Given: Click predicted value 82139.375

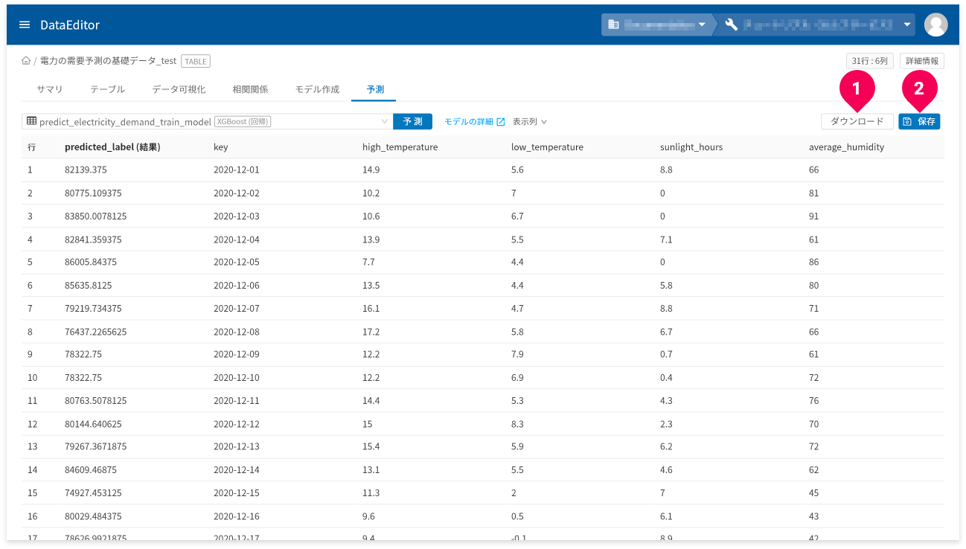Looking at the screenshot, I should point(86,170).
